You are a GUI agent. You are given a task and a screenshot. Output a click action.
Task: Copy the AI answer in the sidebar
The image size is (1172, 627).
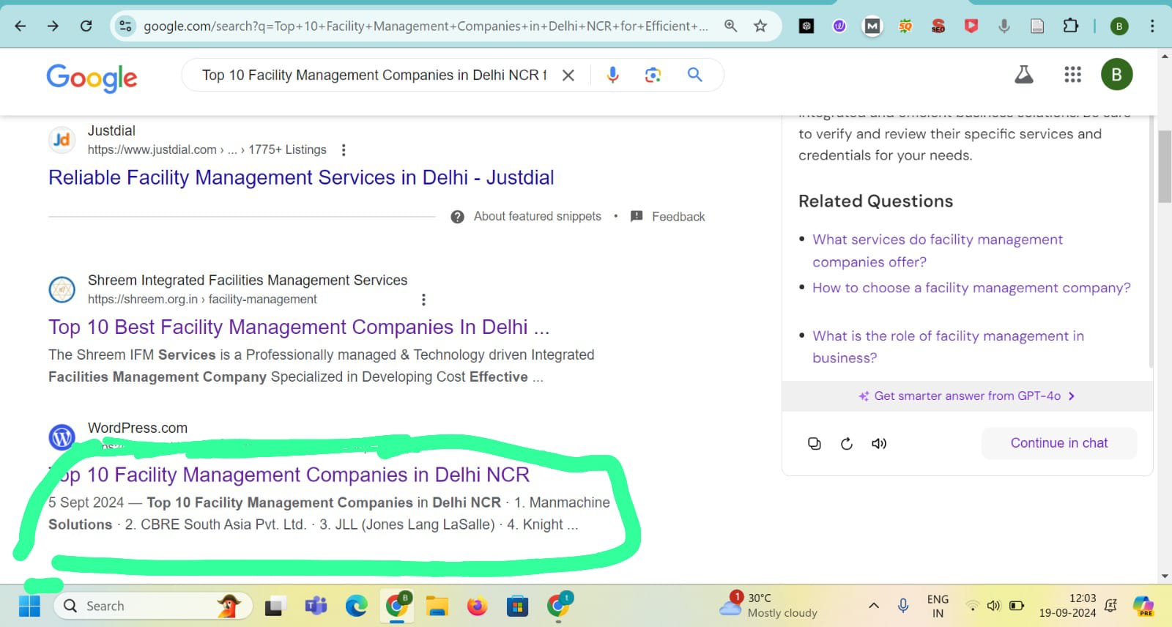[814, 443]
